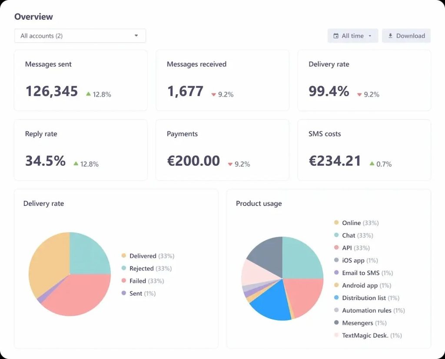This screenshot has width=445, height=359.
Task: Click red down arrow next to 1,677
Action: click(x=213, y=95)
